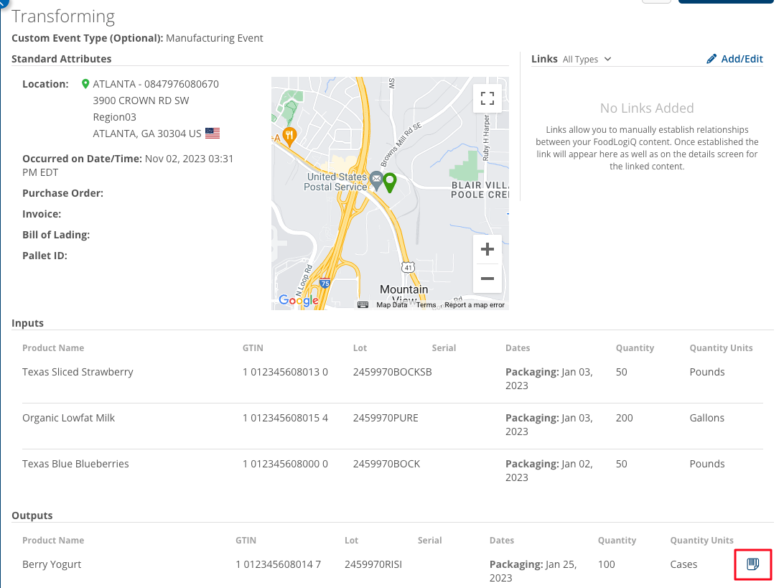The image size is (784, 588).
Task: Click Report a map error
Action: click(x=474, y=305)
